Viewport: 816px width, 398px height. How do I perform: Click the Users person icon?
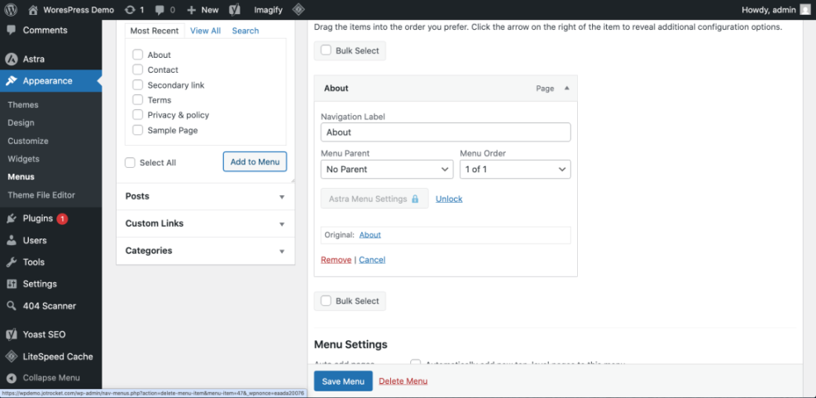[x=11, y=240]
